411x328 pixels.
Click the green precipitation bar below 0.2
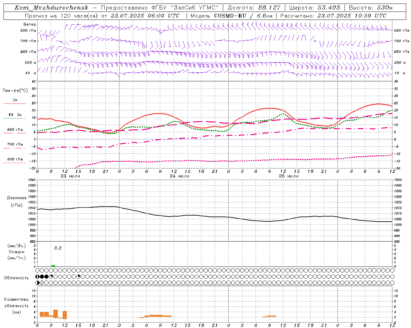[x=53, y=266]
